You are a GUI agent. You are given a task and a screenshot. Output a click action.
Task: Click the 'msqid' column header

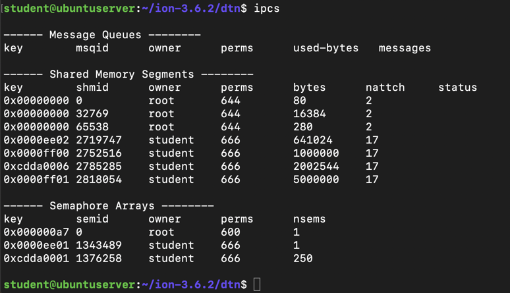pyautogui.click(x=92, y=48)
